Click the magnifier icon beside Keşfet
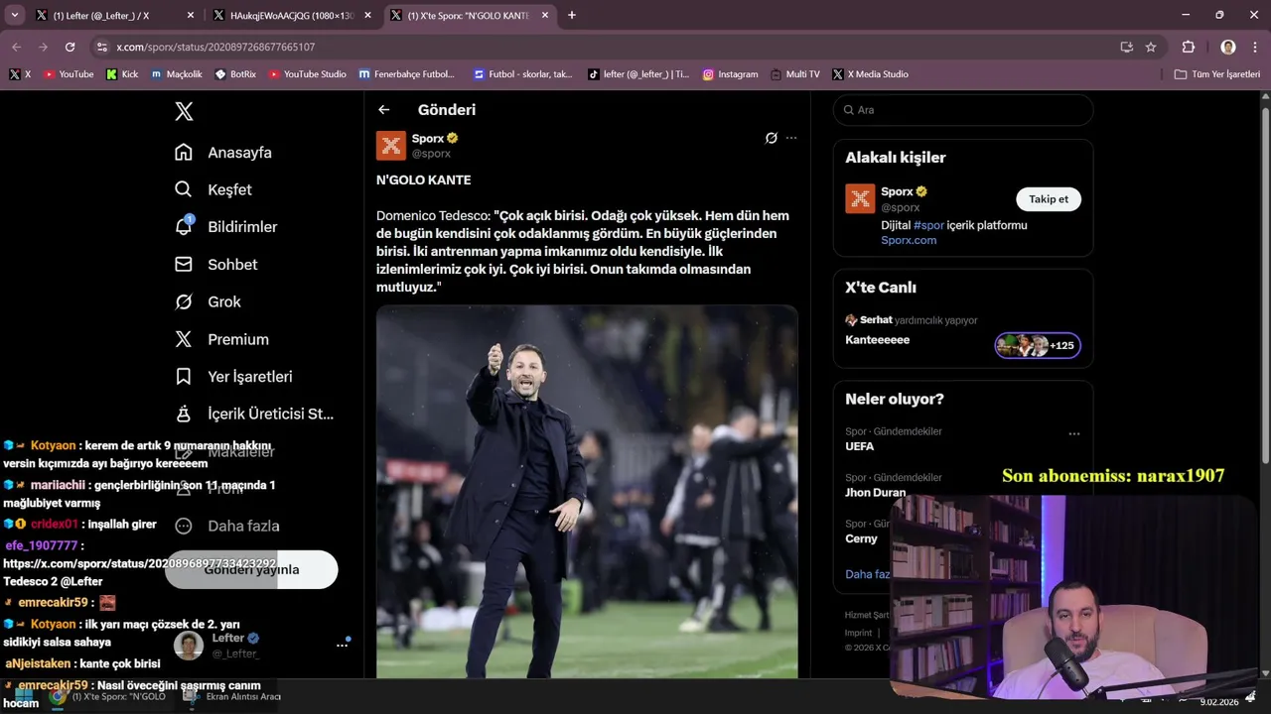The image size is (1271, 714). point(184,189)
